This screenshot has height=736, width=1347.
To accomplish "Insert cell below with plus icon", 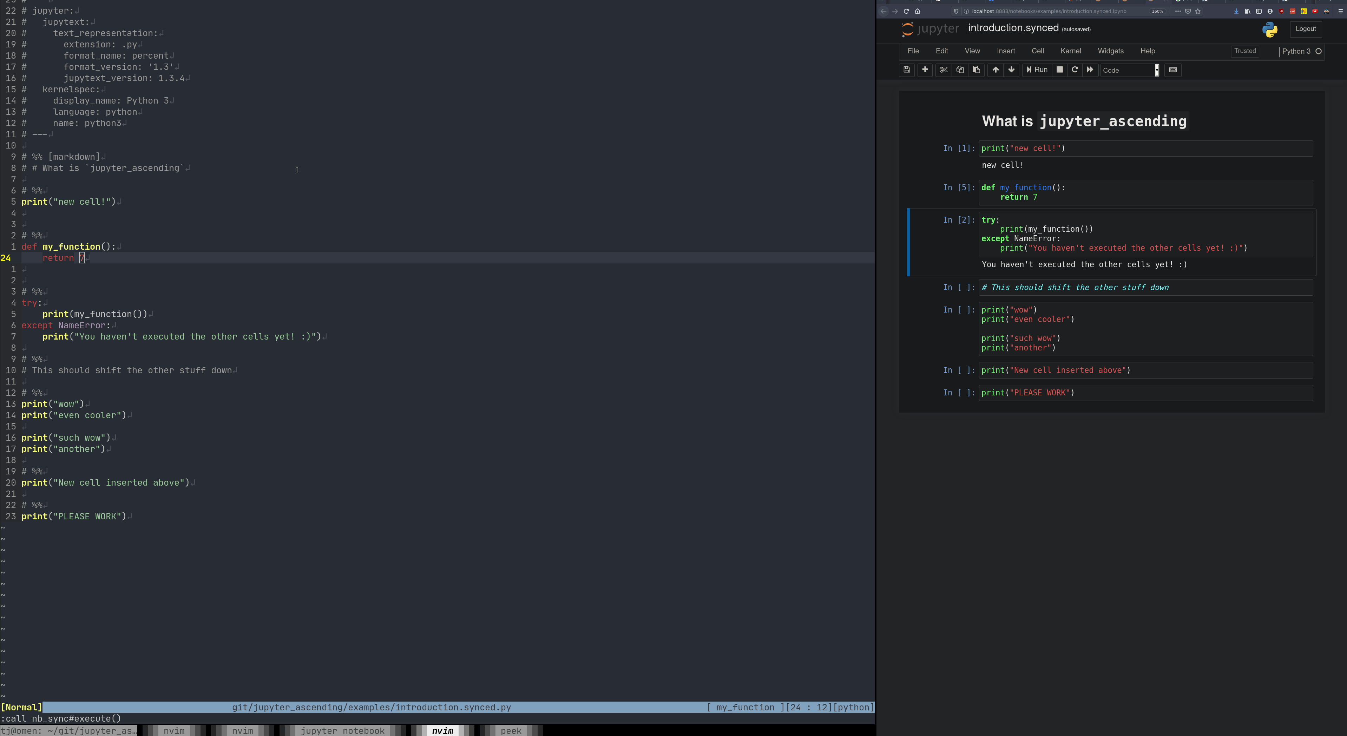I will pos(925,70).
